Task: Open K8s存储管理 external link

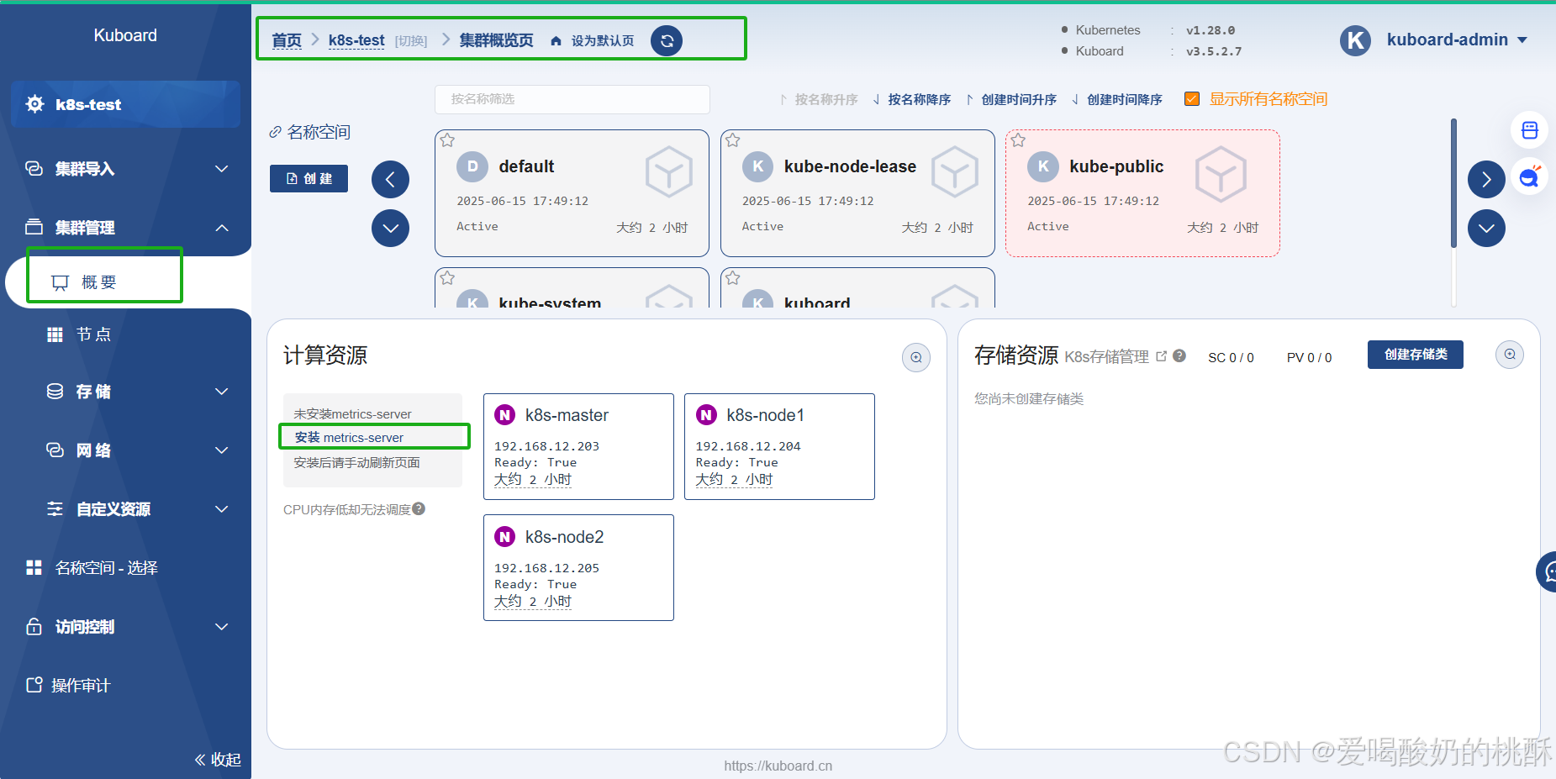Action: [1116, 356]
